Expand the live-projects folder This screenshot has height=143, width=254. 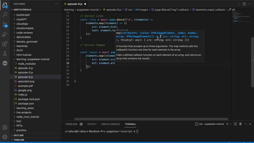click(24, 112)
